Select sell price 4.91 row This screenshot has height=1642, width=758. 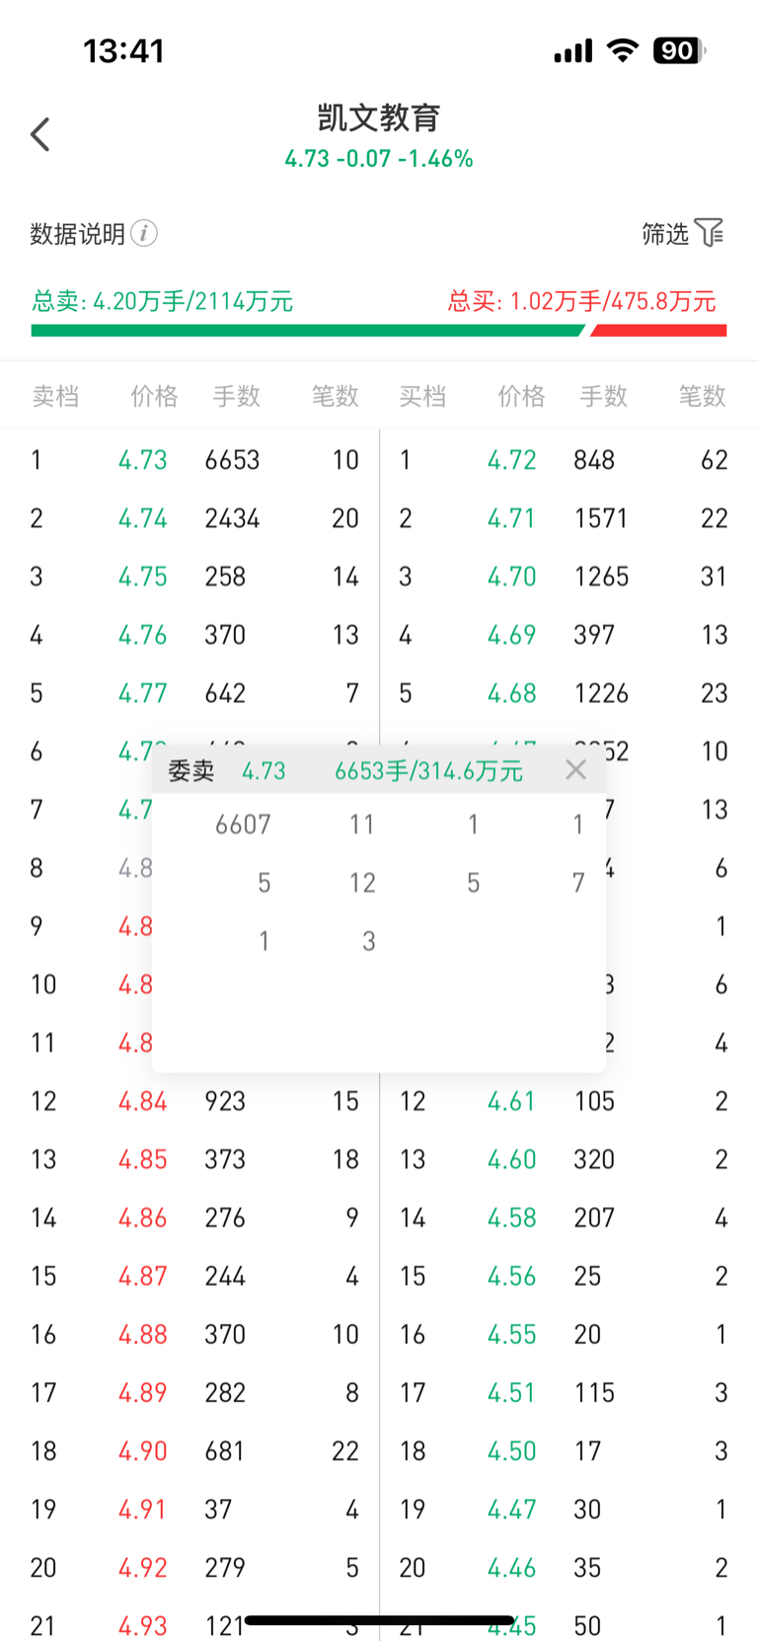pyautogui.click(x=189, y=1510)
